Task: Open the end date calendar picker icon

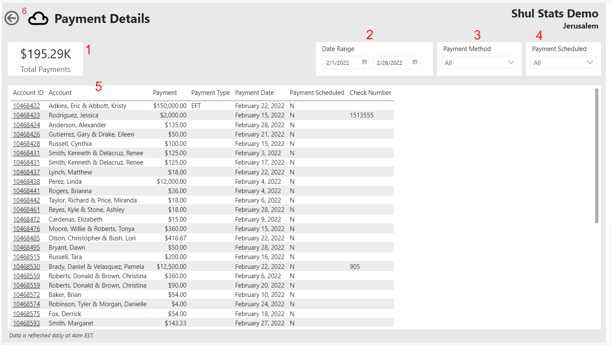Action: [x=415, y=62]
